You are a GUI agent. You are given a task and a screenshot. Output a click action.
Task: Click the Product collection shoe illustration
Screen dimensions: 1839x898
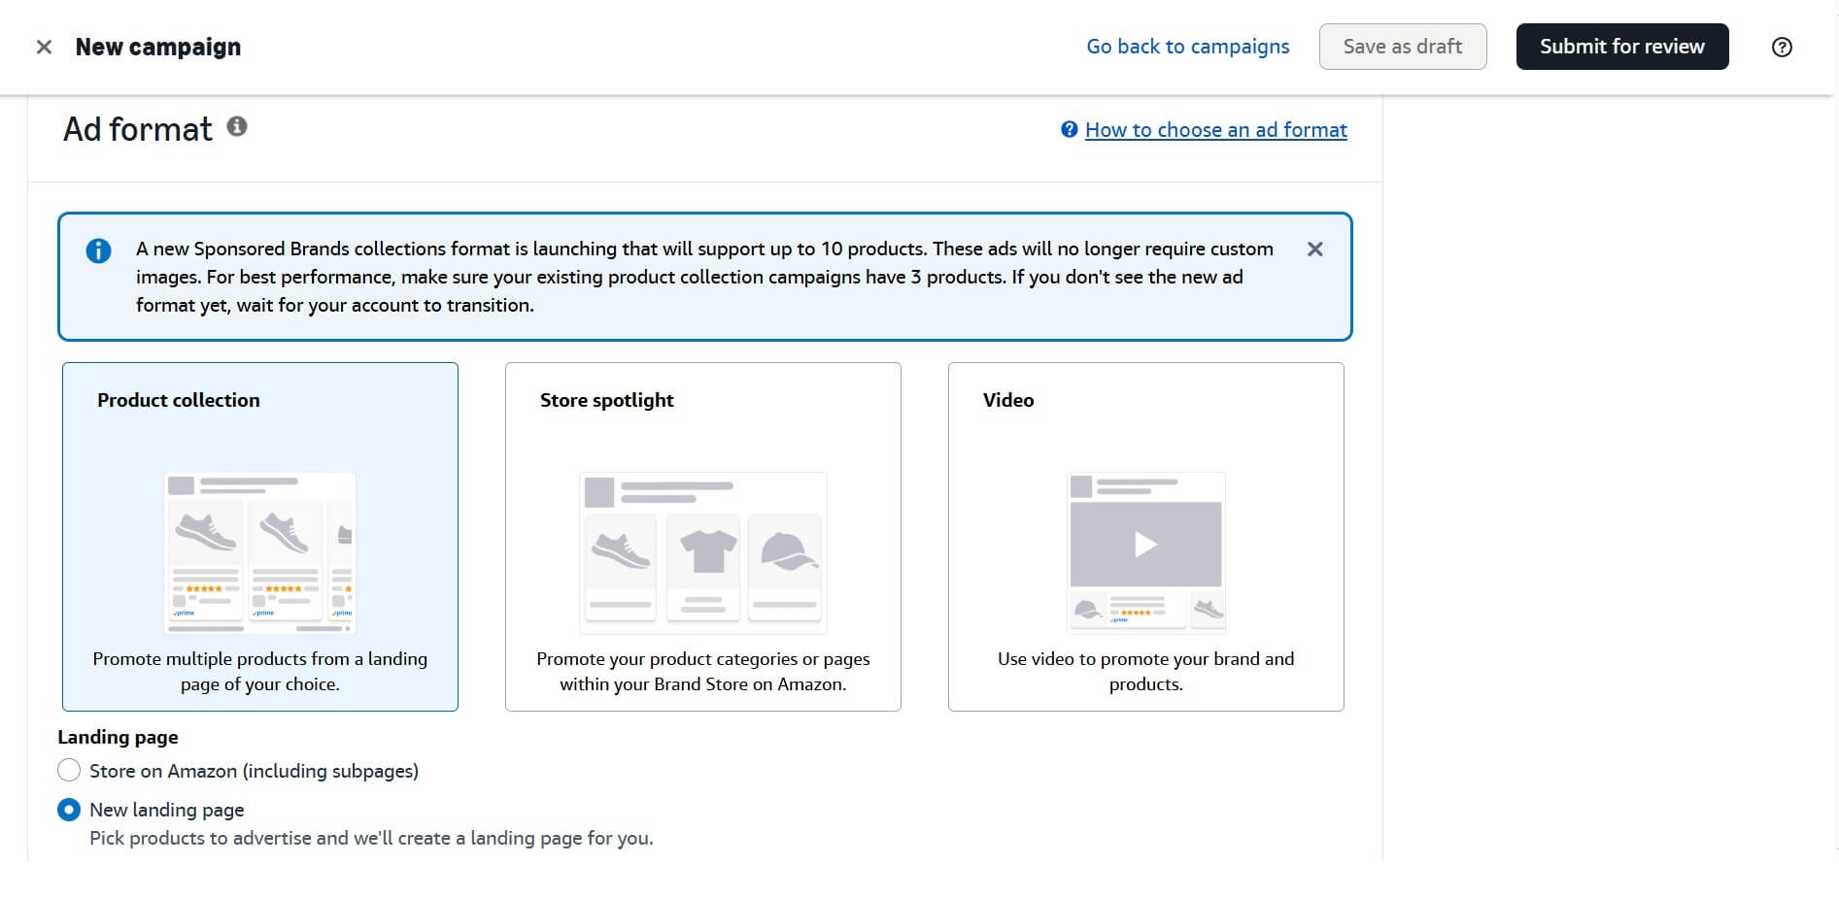(259, 551)
